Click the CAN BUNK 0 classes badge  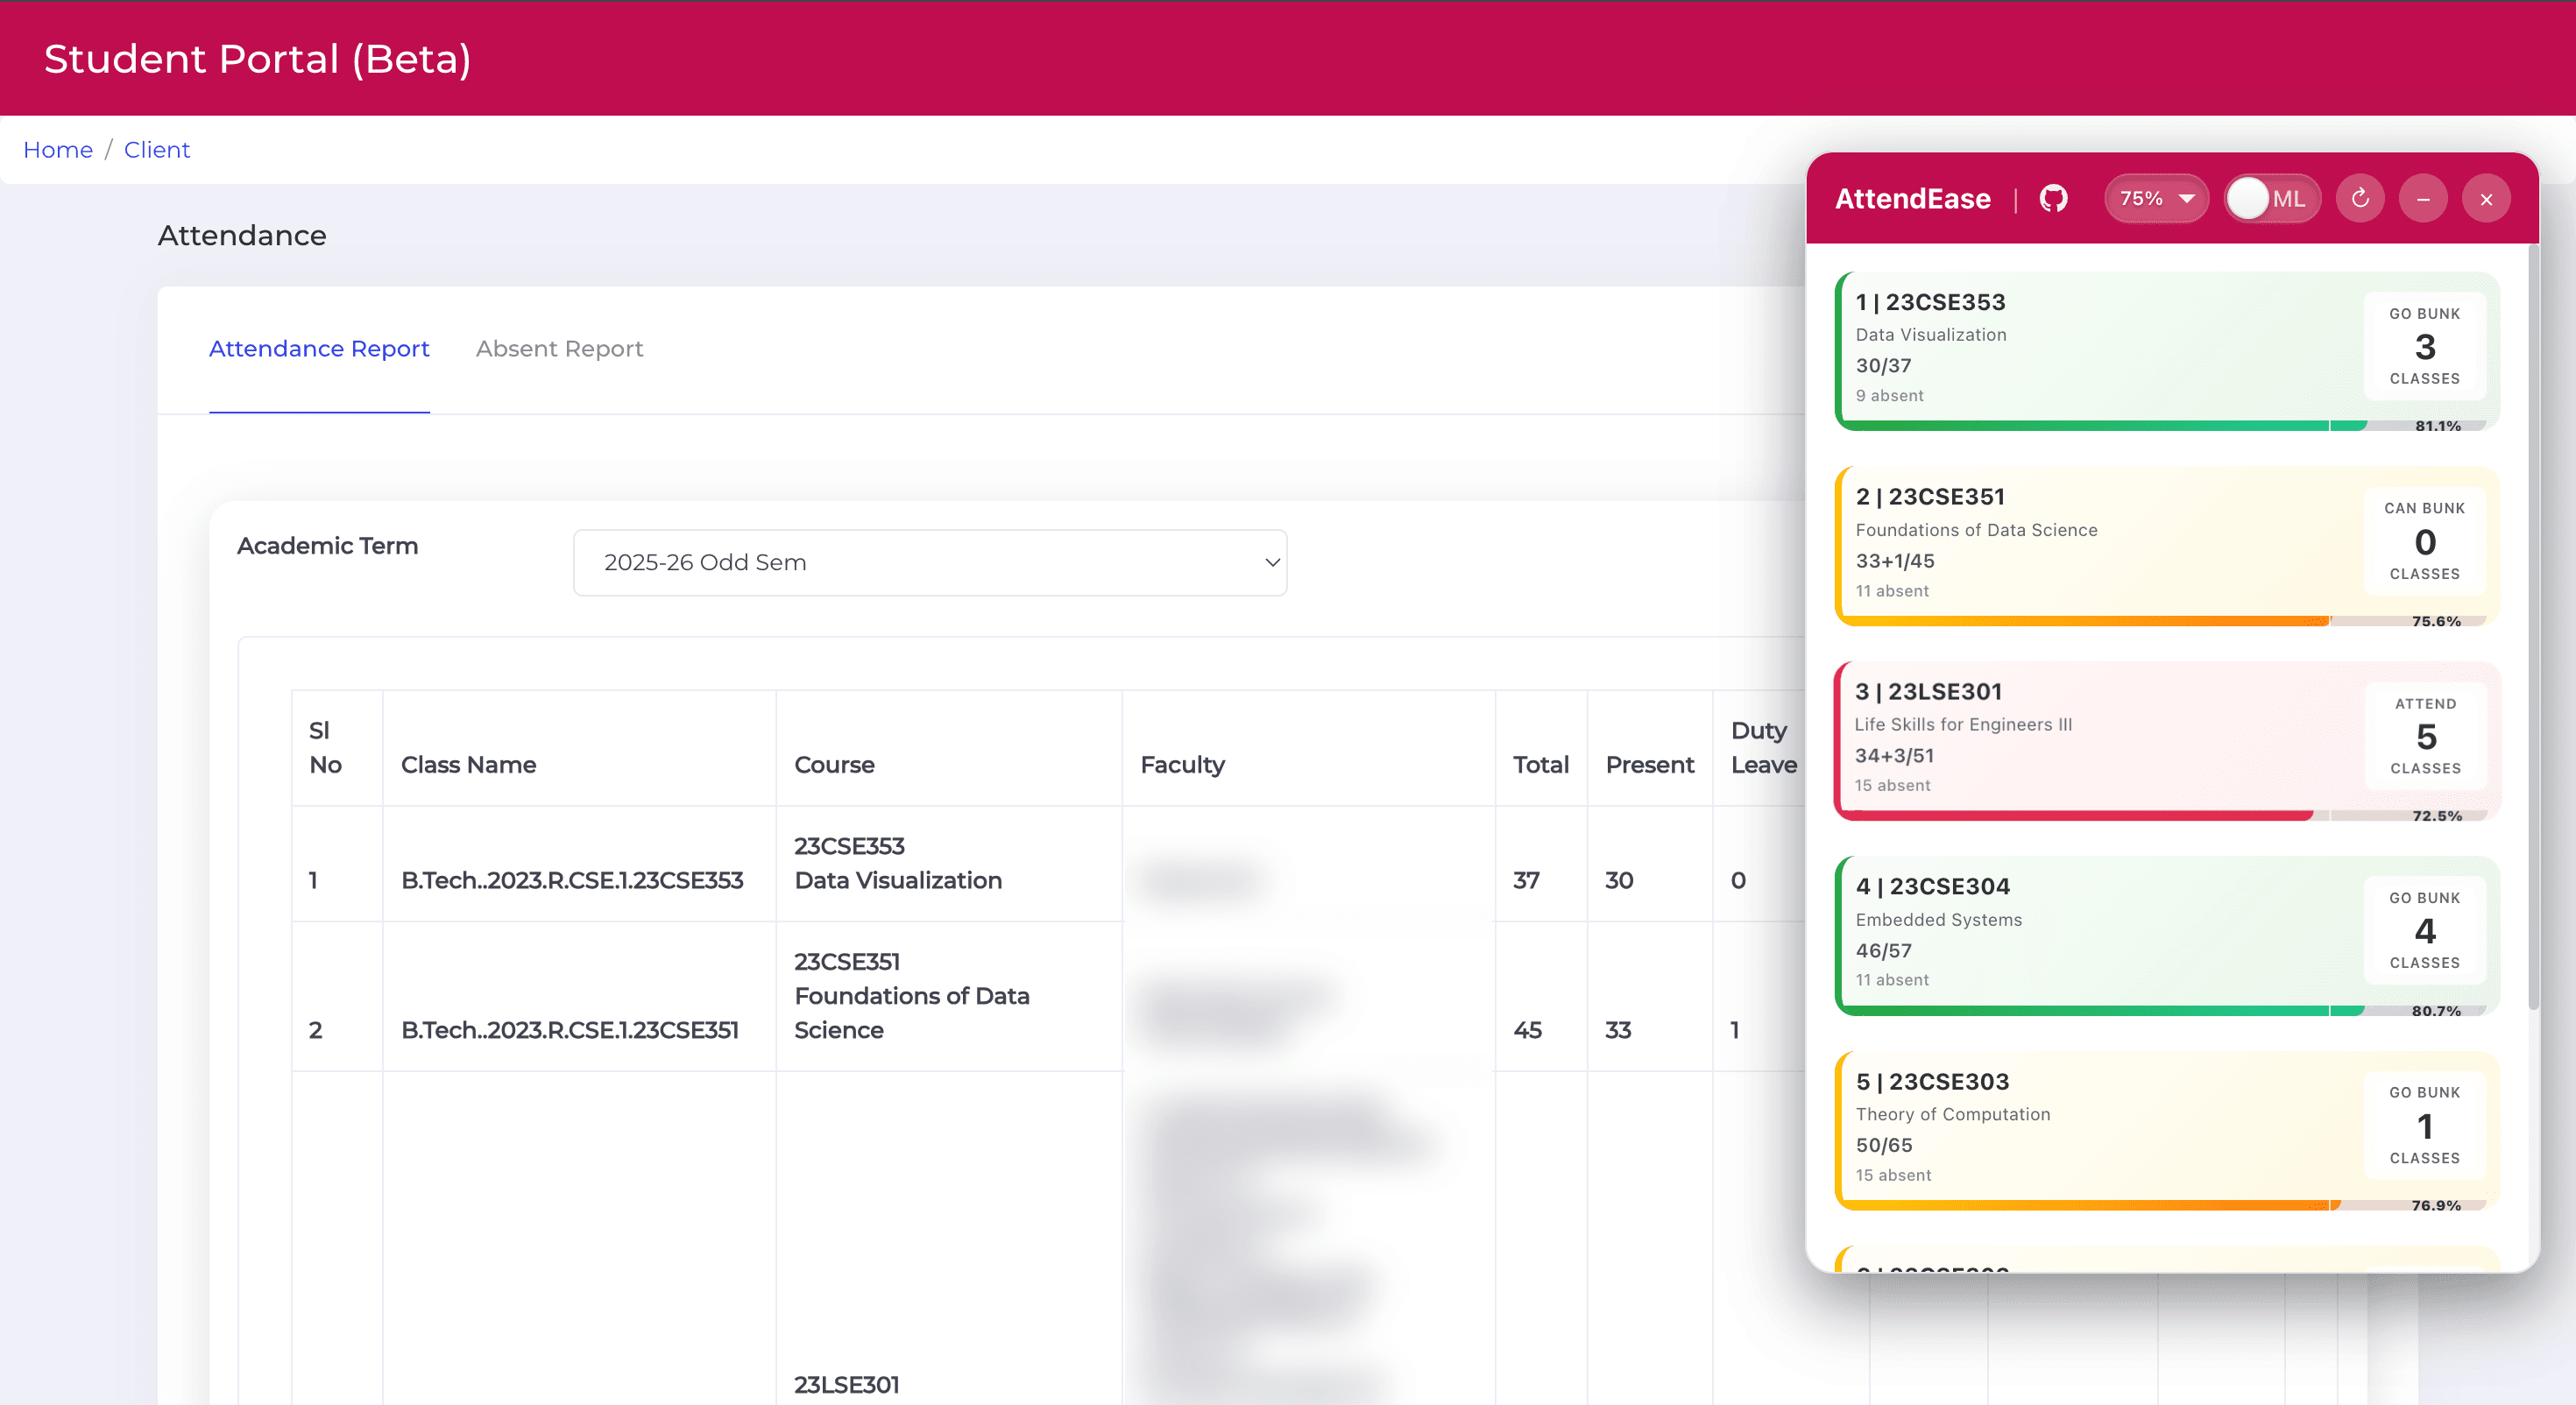[2425, 541]
